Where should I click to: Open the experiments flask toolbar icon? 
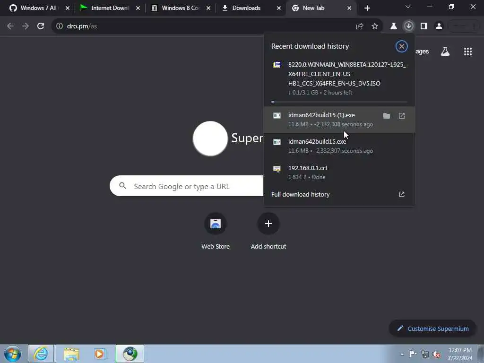click(394, 26)
